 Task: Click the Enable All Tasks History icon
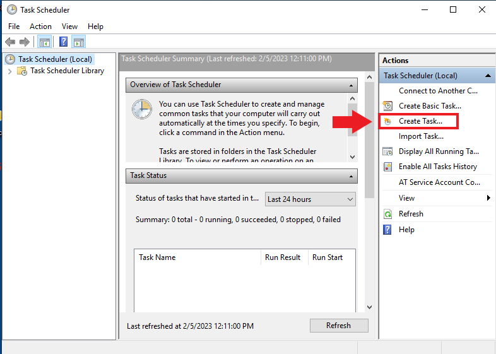(387, 167)
